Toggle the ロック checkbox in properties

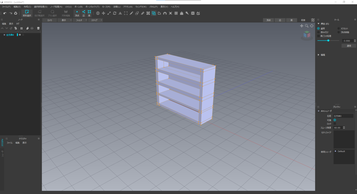coord(335,124)
